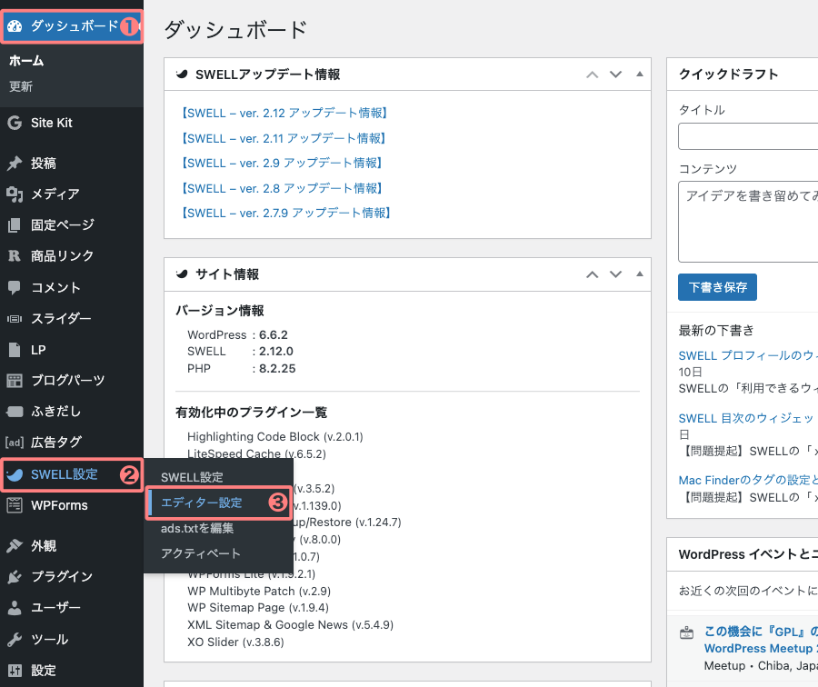Open SWELL ver. 2.11 update info link

coord(284,138)
